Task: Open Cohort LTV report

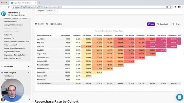Action: [x=8, y=35]
